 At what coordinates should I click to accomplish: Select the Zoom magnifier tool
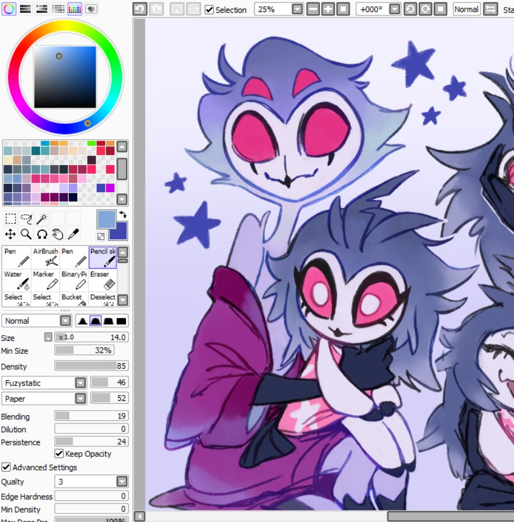tap(26, 234)
